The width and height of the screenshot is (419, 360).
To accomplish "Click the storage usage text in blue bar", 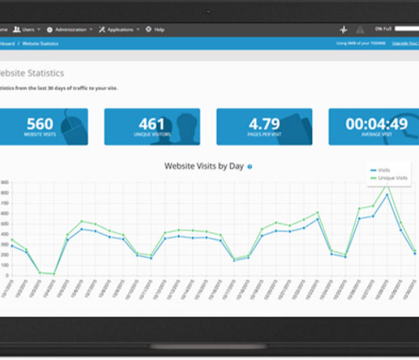I will [361, 43].
